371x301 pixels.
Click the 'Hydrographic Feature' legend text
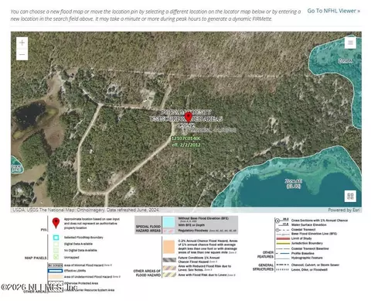307,258
